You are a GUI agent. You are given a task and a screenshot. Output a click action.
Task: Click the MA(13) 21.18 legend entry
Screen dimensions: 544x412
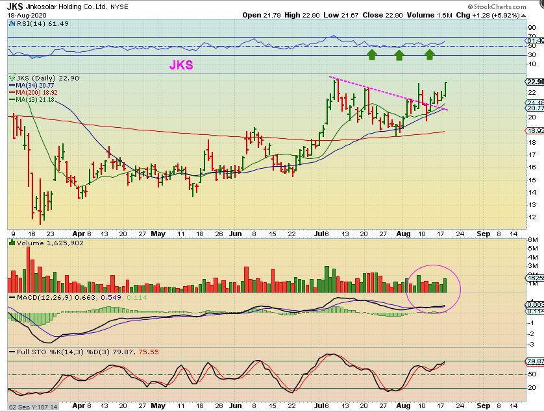pos(34,99)
